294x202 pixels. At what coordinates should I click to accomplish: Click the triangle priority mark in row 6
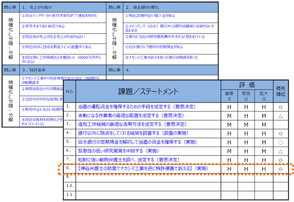280,151
